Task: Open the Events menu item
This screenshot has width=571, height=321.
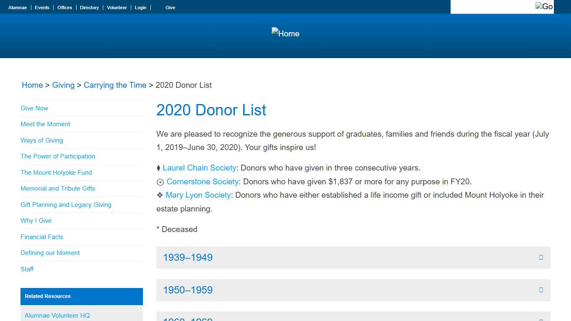Action: pyautogui.click(x=42, y=7)
